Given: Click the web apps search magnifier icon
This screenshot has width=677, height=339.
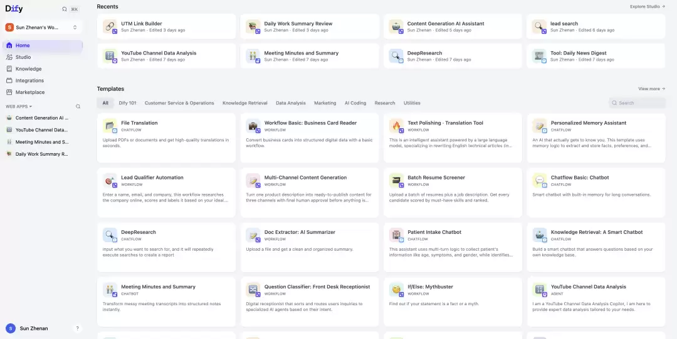Looking at the screenshot, I should click(78, 106).
